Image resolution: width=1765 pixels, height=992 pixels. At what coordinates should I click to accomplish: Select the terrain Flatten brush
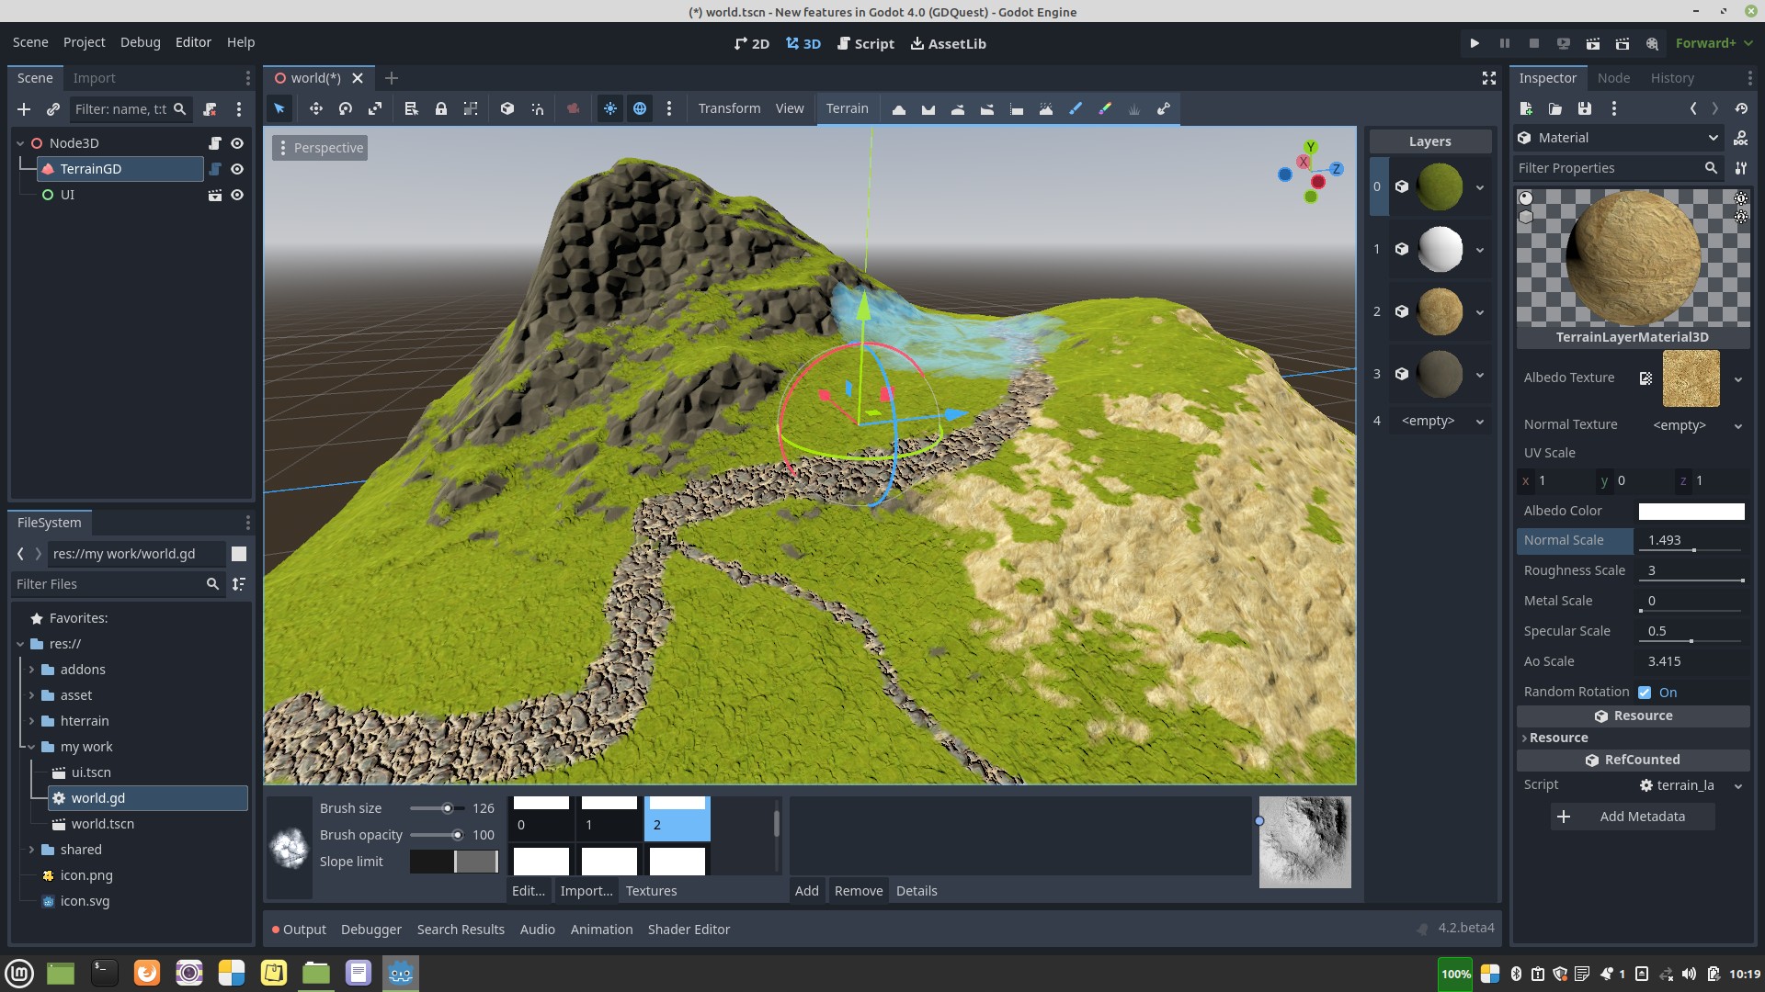(x=1016, y=109)
